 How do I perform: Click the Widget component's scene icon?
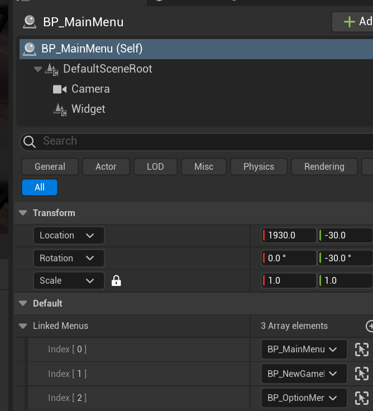tap(60, 109)
